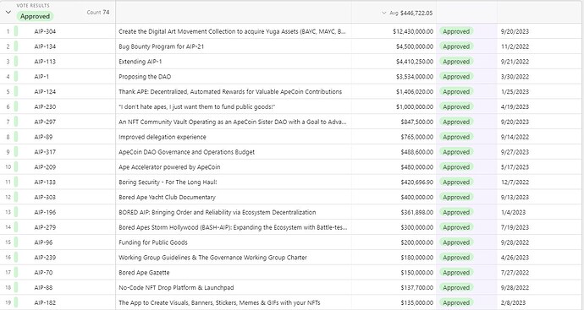This screenshot has height=310, width=584.
Task: Click 'I don't hate apes' proposal title
Action: [196, 106]
